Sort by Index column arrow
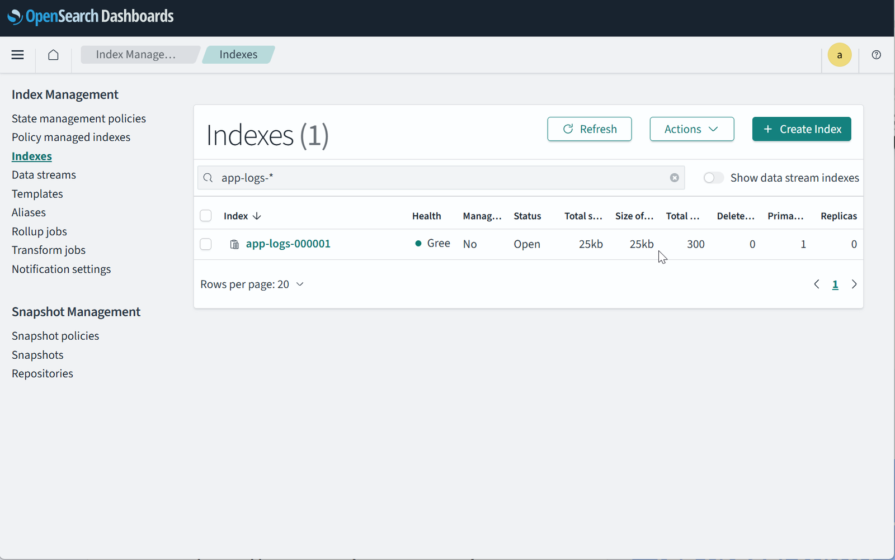Screen dimensions: 895x560 pyautogui.click(x=257, y=216)
